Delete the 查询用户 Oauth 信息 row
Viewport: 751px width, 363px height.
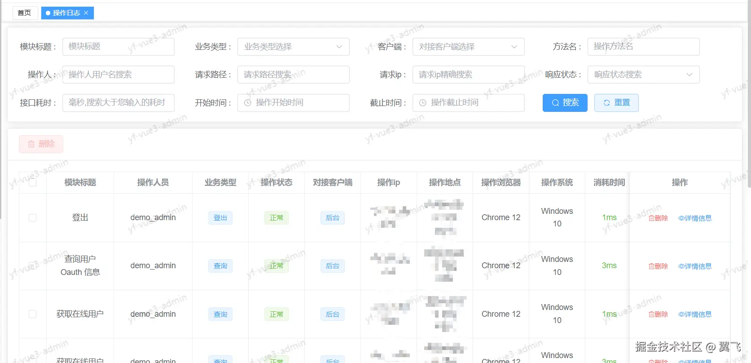tap(658, 266)
